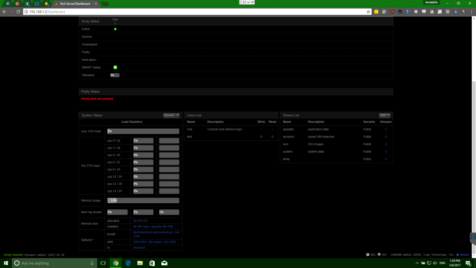This screenshot has height=268, width=476.
Task: Click the system share name
Action: pyautogui.click(x=288, y=151)
